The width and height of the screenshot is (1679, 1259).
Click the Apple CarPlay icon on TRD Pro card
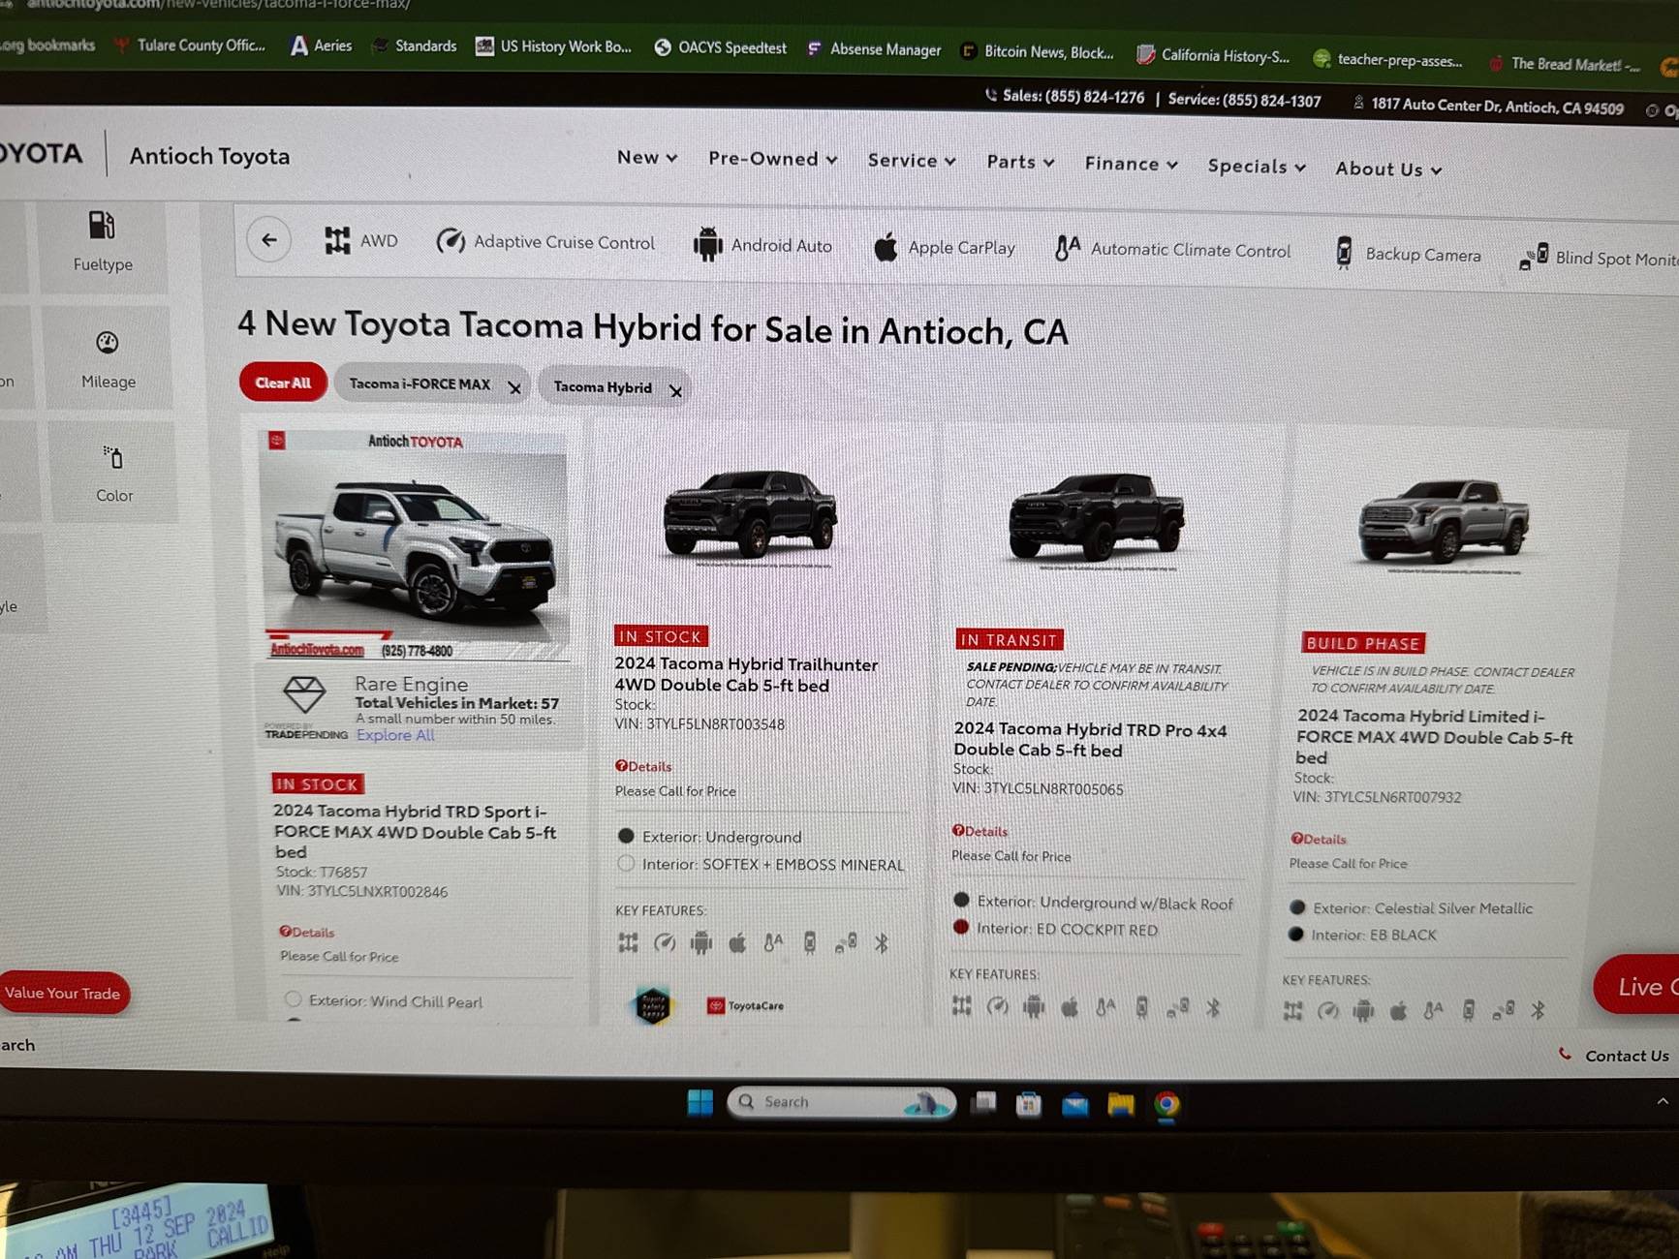click(x=1070, y=1007)
